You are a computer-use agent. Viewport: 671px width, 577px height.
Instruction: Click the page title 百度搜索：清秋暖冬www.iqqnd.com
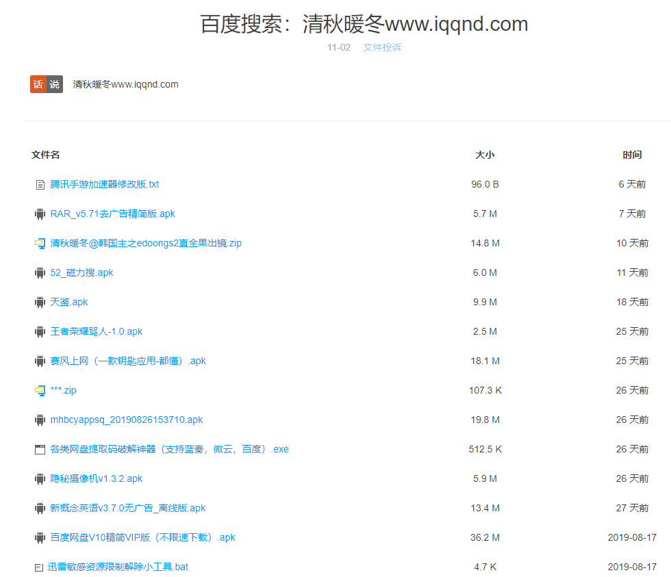click(364, 24)
